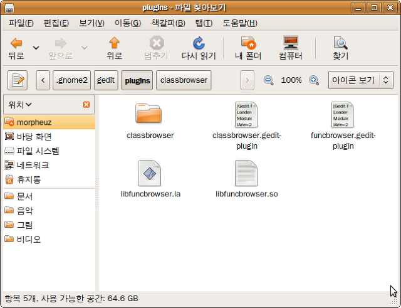
Task: Open the 편집(E) menu
Action: click(56, 23)
